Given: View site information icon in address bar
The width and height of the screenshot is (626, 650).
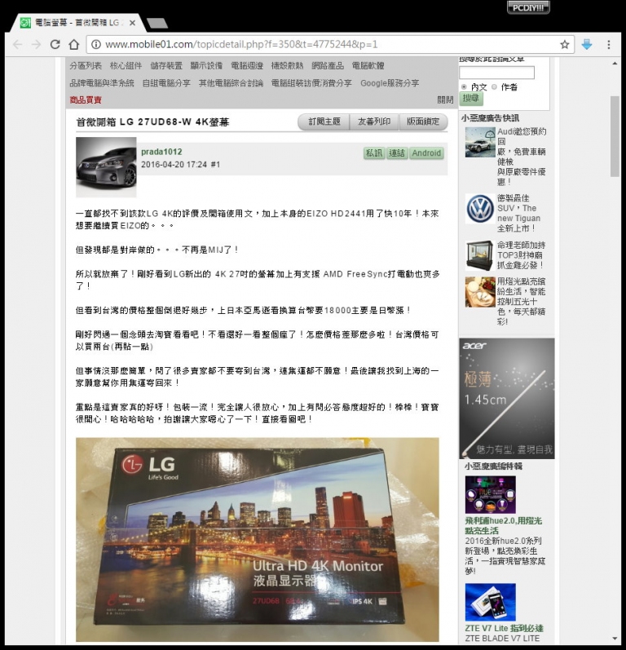Looking at the screenshot, I should tap(95, 44).
